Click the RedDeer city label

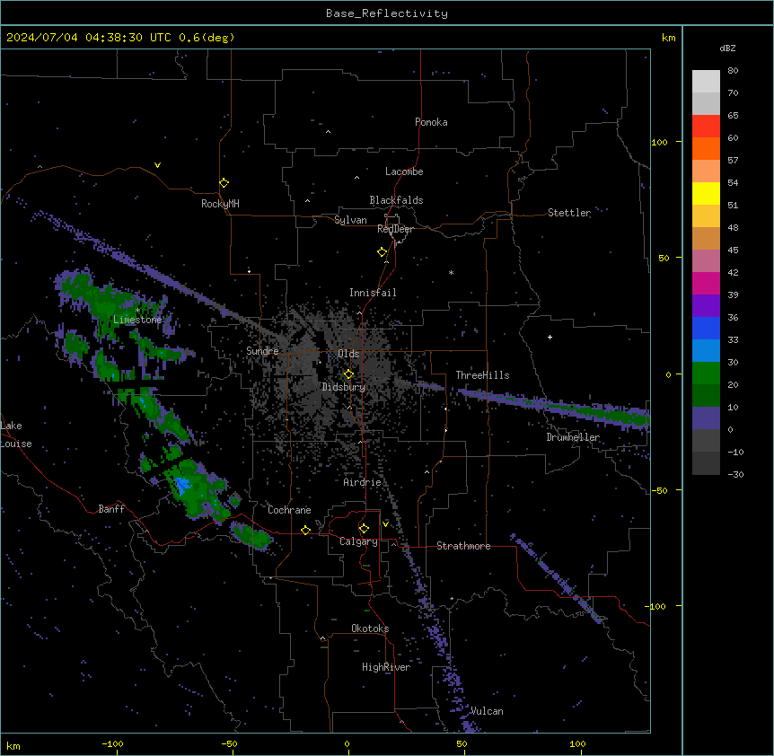point(395,229)
